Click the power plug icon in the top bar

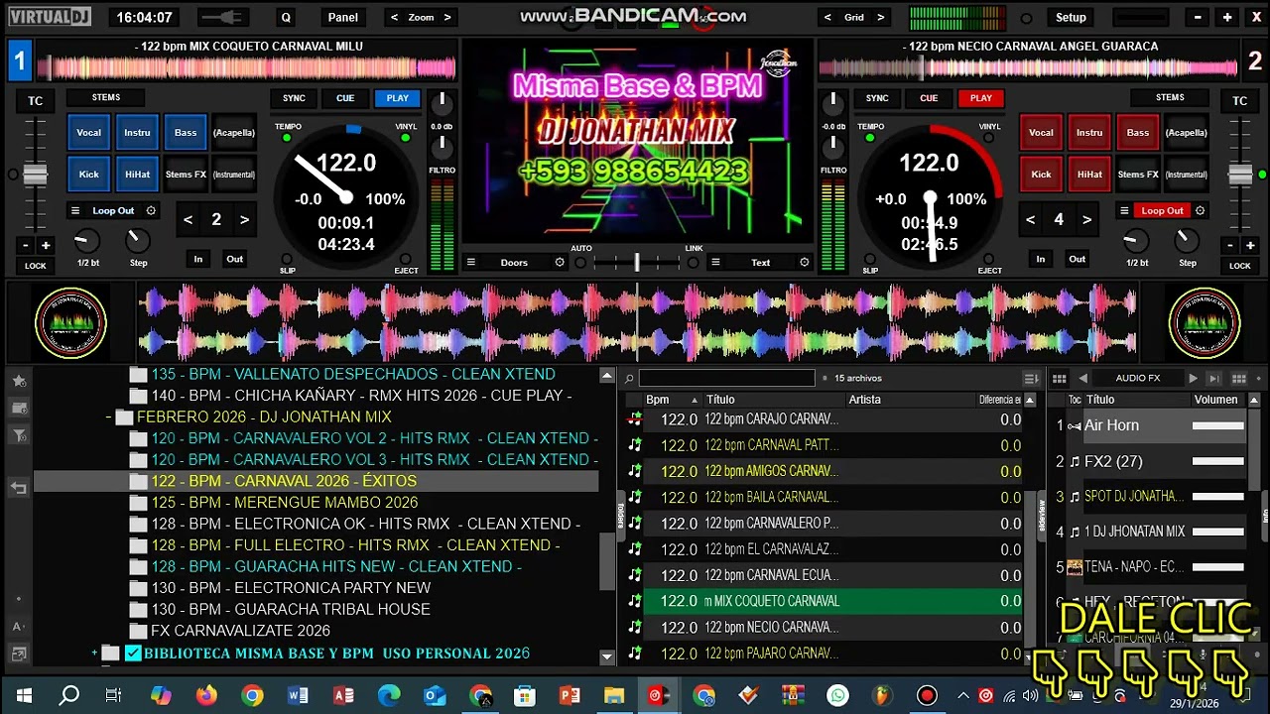tap(223, 17)
